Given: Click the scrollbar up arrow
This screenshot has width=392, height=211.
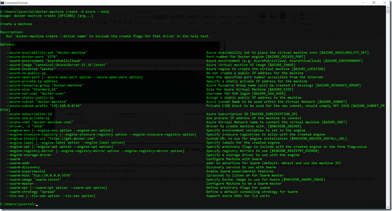Looking at the screenshot, I should click(388, 7).
